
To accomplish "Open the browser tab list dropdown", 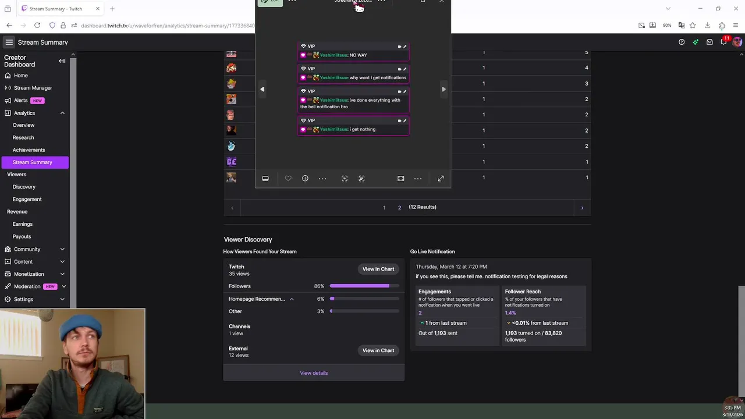I will pyautogui.click(x=668, y=9).
